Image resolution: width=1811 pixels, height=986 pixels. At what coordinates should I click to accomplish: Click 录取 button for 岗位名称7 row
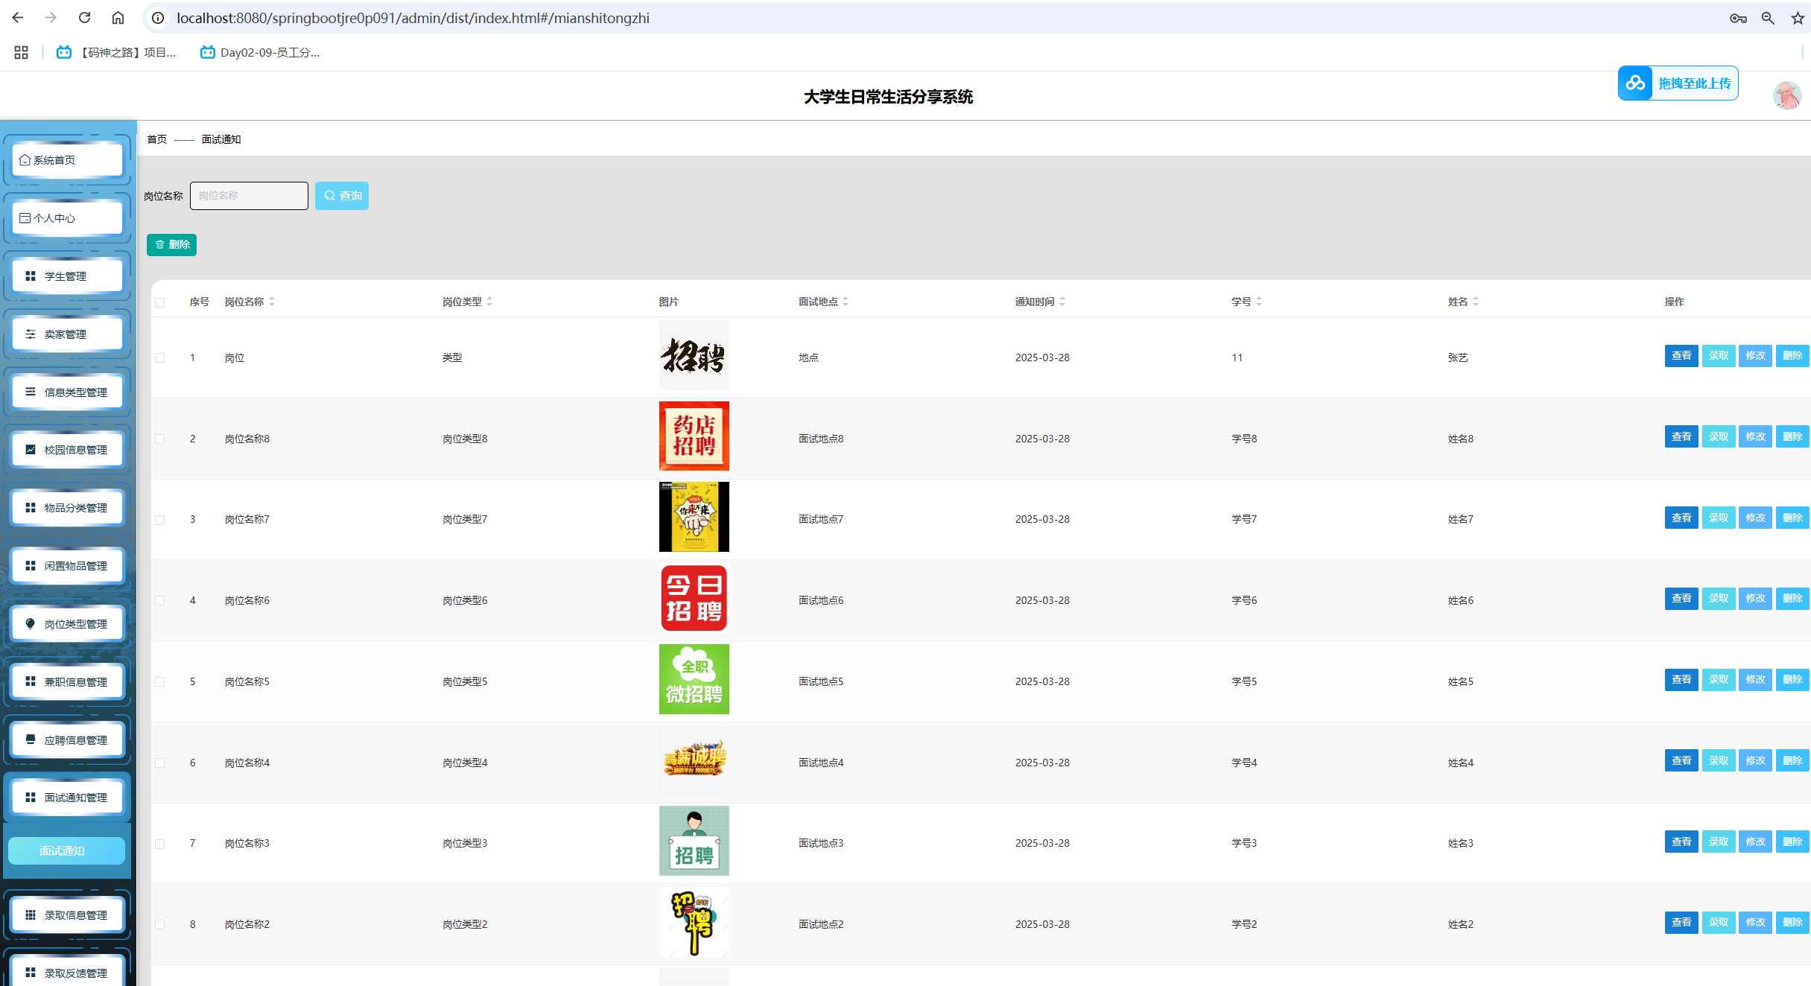[x=1718, y=518]
